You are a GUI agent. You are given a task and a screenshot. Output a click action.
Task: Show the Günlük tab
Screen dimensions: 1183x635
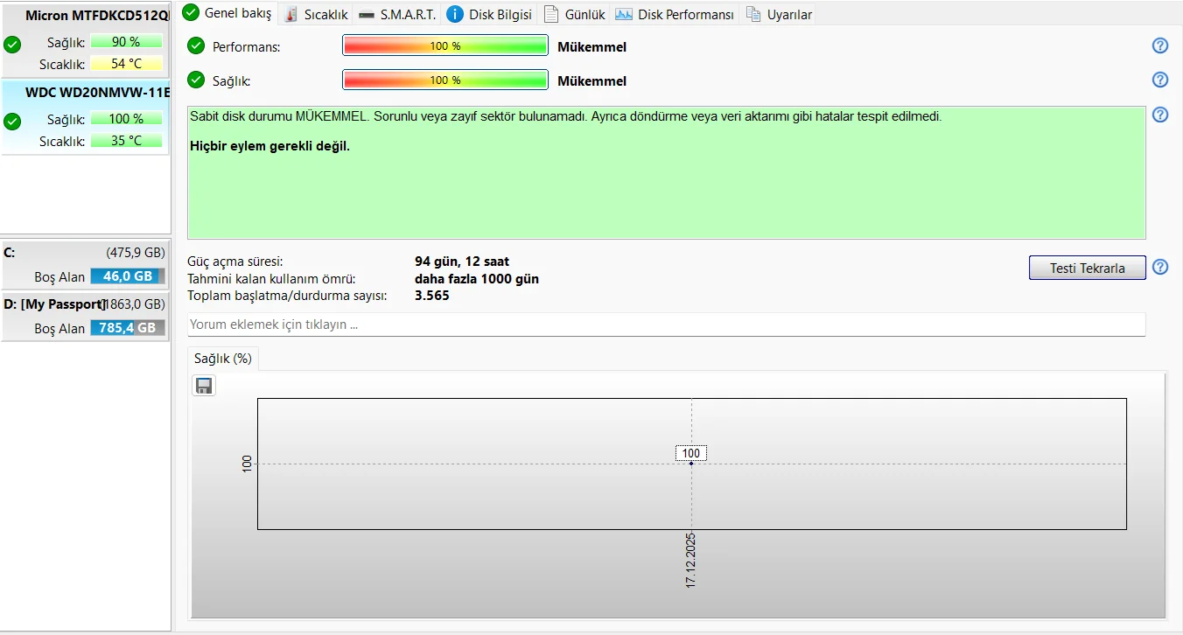574,14
